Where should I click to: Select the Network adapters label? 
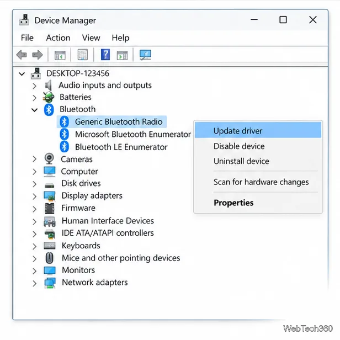point(95,283)
